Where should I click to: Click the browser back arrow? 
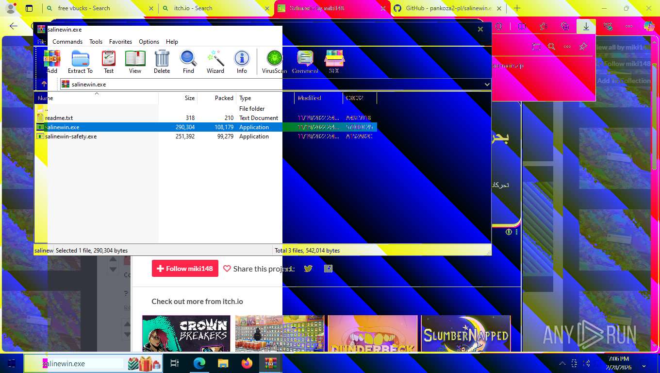tap(14, 26)
